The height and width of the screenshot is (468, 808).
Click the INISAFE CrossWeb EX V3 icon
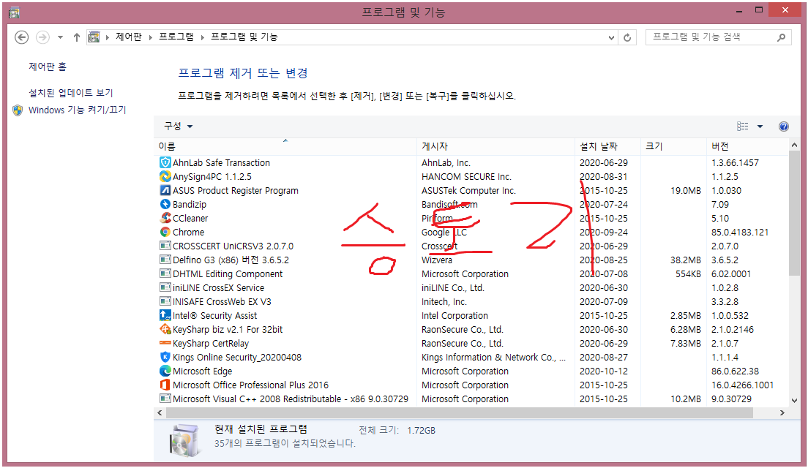(165, 302)
